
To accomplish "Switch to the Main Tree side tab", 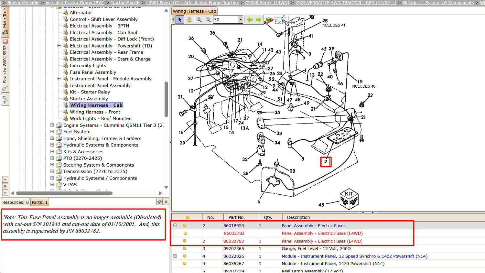I will tap(5, 21).
